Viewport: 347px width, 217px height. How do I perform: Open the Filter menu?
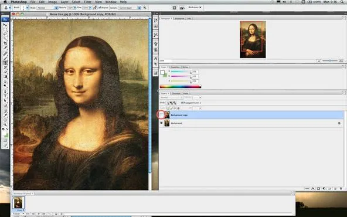click(x=88, y=2)
